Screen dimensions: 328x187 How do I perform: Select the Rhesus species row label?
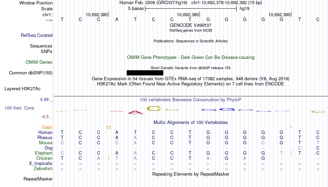click(45, 137)
